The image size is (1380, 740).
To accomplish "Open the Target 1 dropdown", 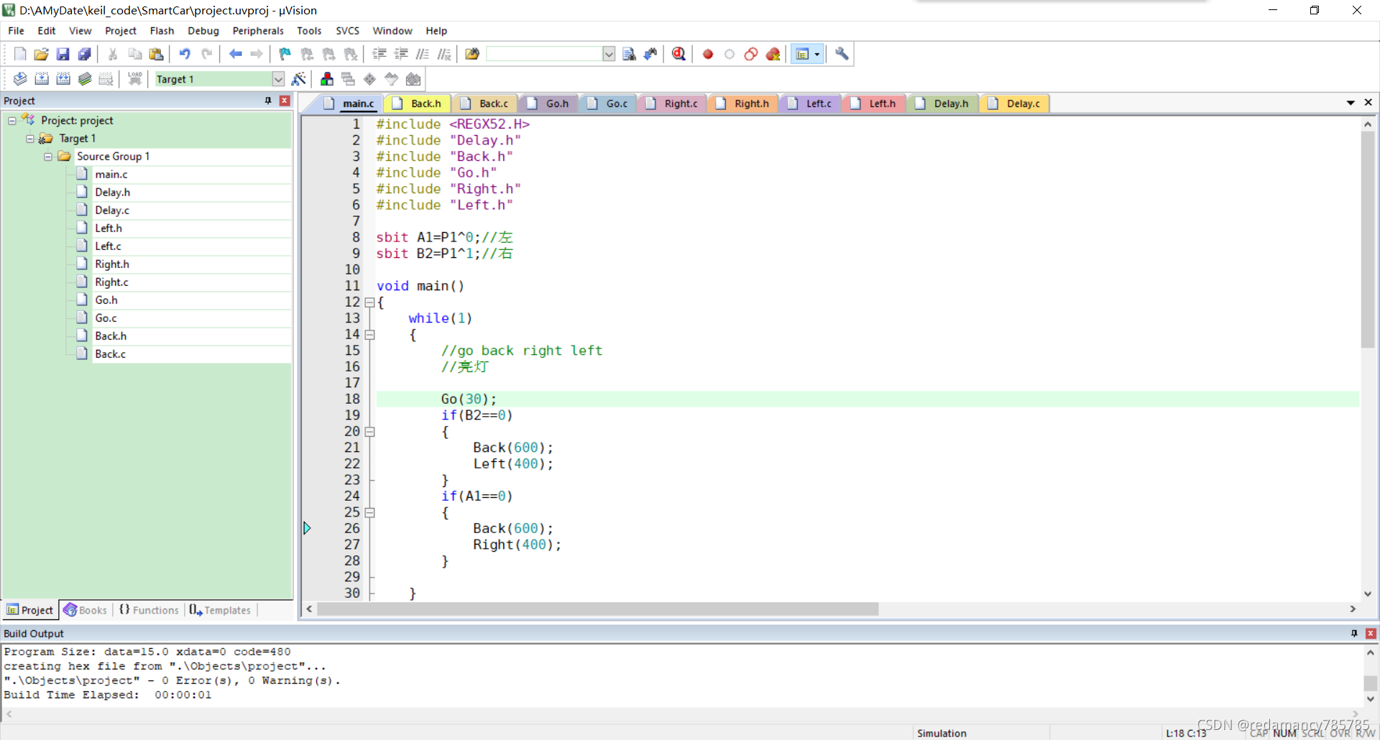I will (278, 79).
